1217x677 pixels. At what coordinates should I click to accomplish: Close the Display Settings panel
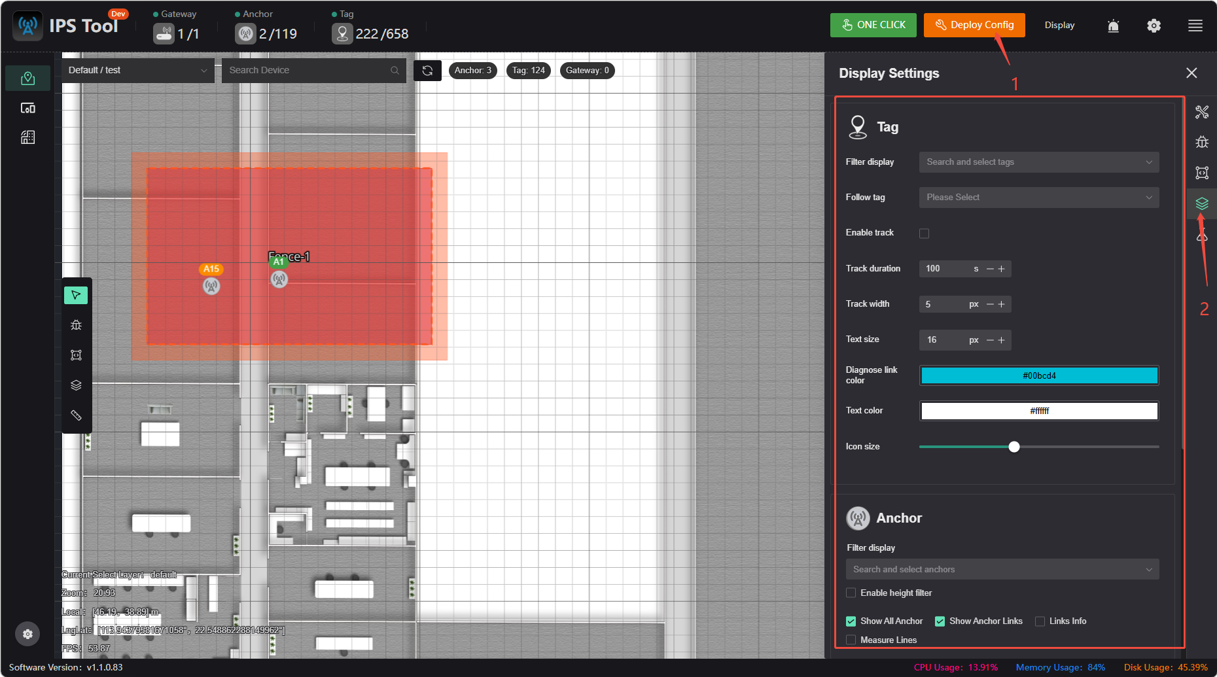[x=1191, y=73]
